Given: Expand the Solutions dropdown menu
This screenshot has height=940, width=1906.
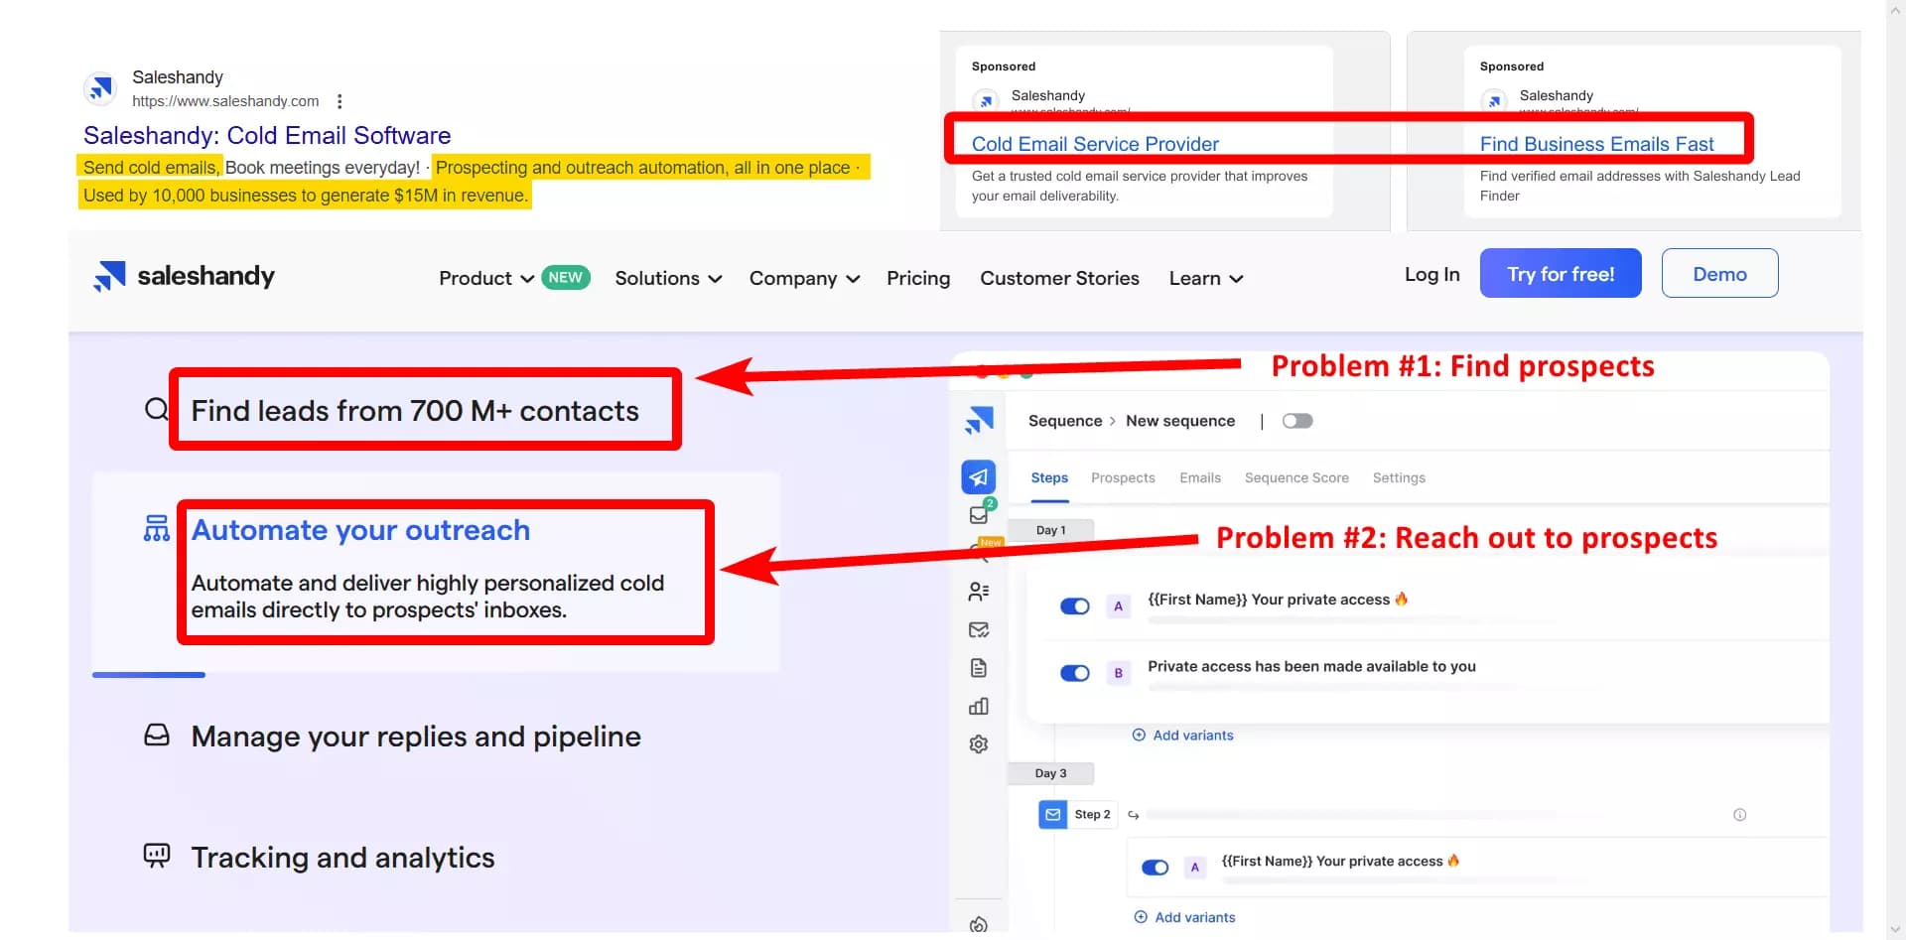Looking at the screenshot, I should 668,278.
